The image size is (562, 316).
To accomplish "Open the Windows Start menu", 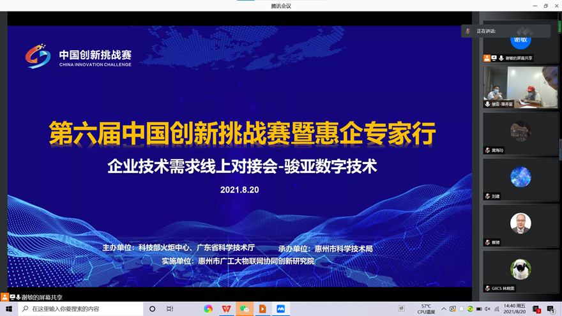I will [8, 309].
